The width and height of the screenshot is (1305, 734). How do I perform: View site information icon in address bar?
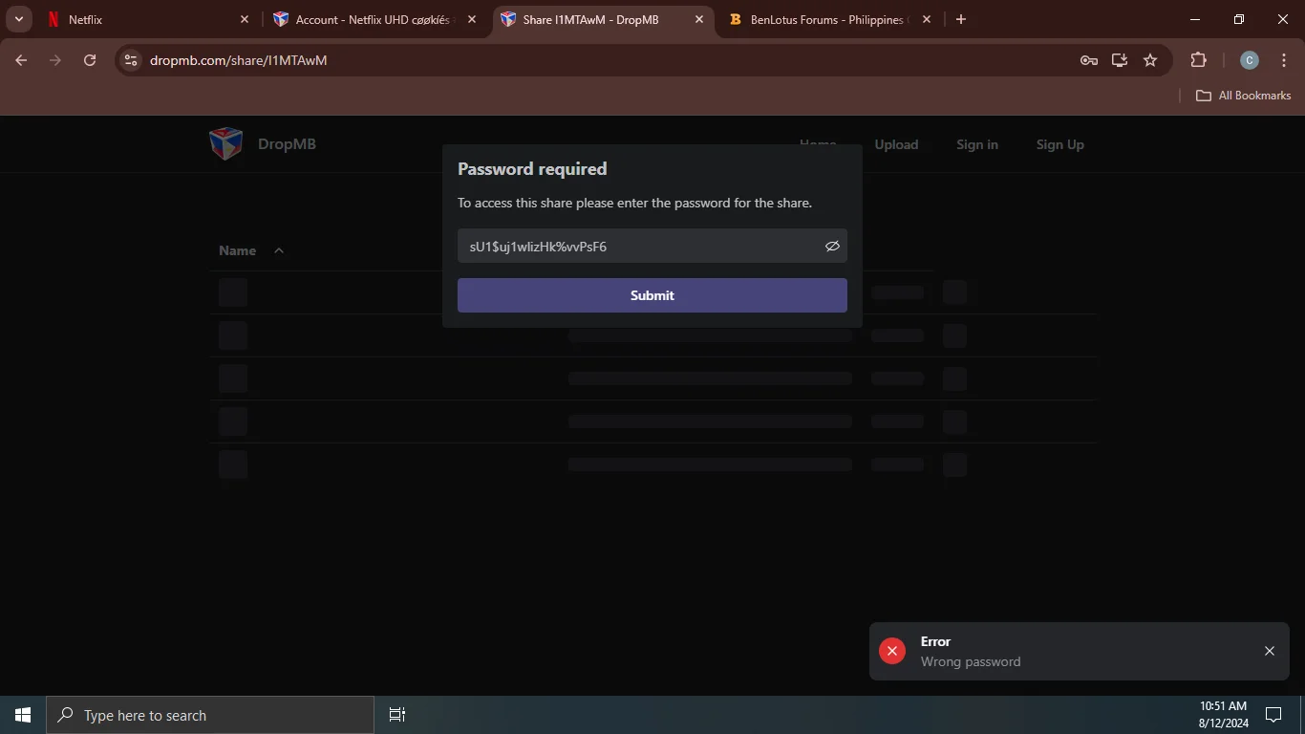click(x=131, y=60)
